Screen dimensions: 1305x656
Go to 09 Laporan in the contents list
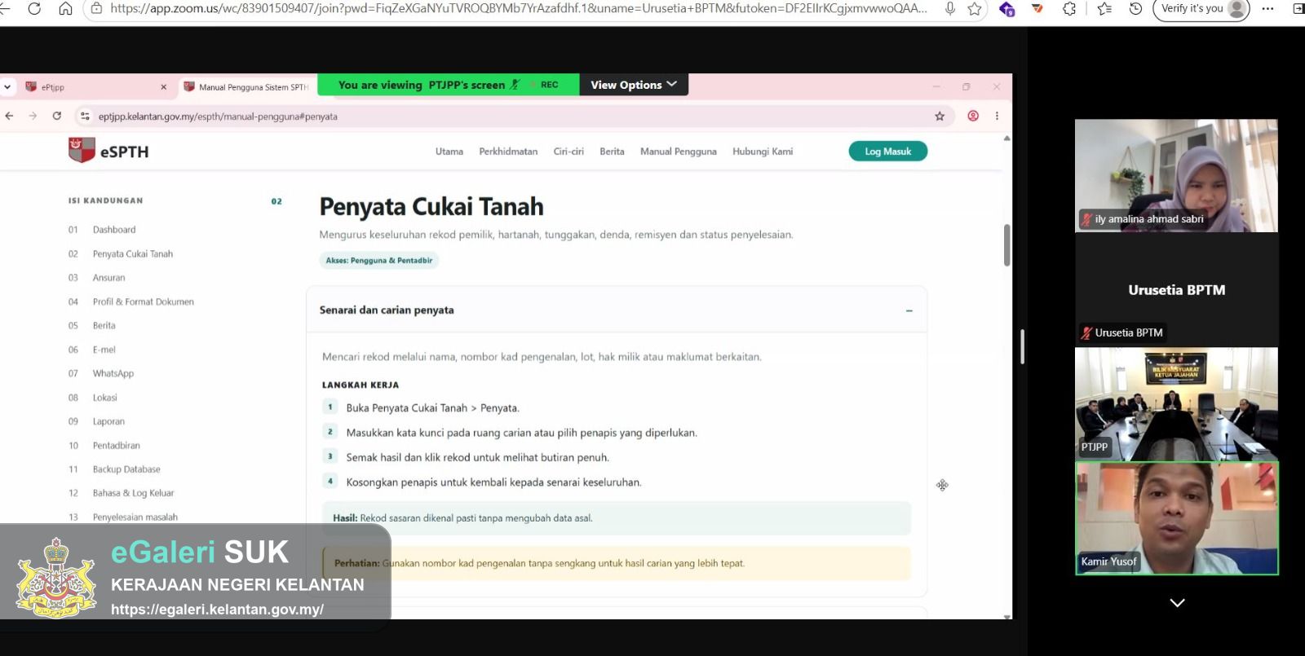(97, 421)
